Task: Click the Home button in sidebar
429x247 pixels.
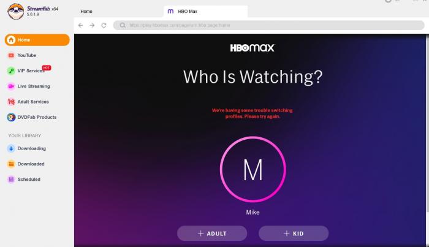Action: tap(37, 40)
